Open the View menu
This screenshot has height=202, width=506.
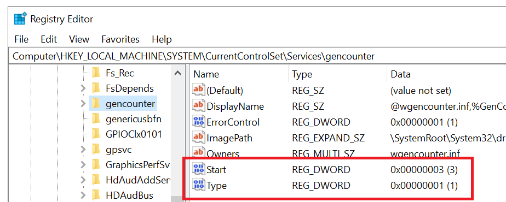(79, 39)
